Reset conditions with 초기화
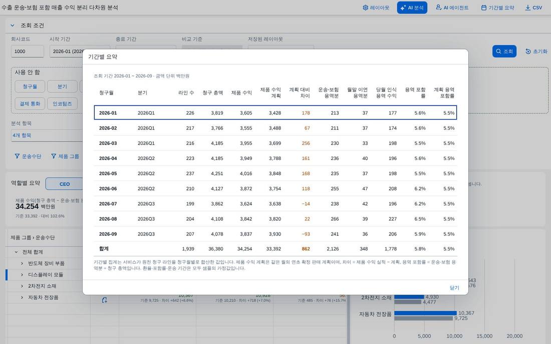This screenshot has width=551, height=344. pyautogui.click(x=536, y=51)
